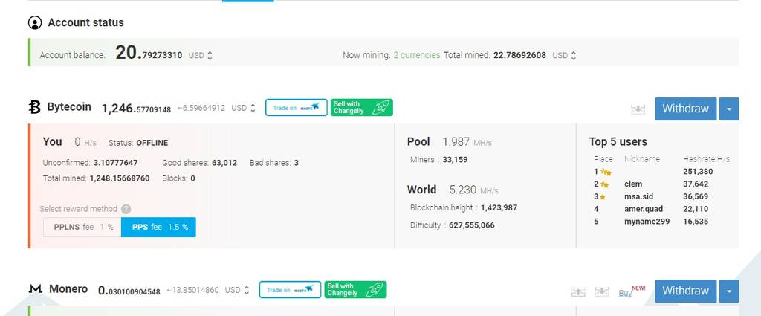Withdraw Bytecoin balance
Screen dimensions: 761x316
point(685,109)
